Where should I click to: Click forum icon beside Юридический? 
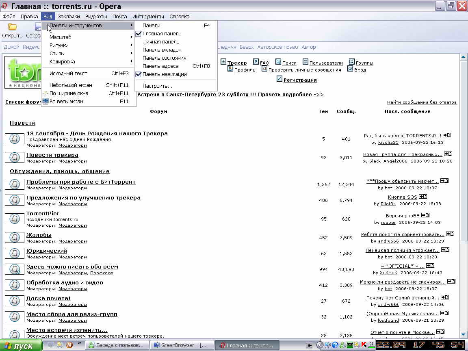[14, 253]
